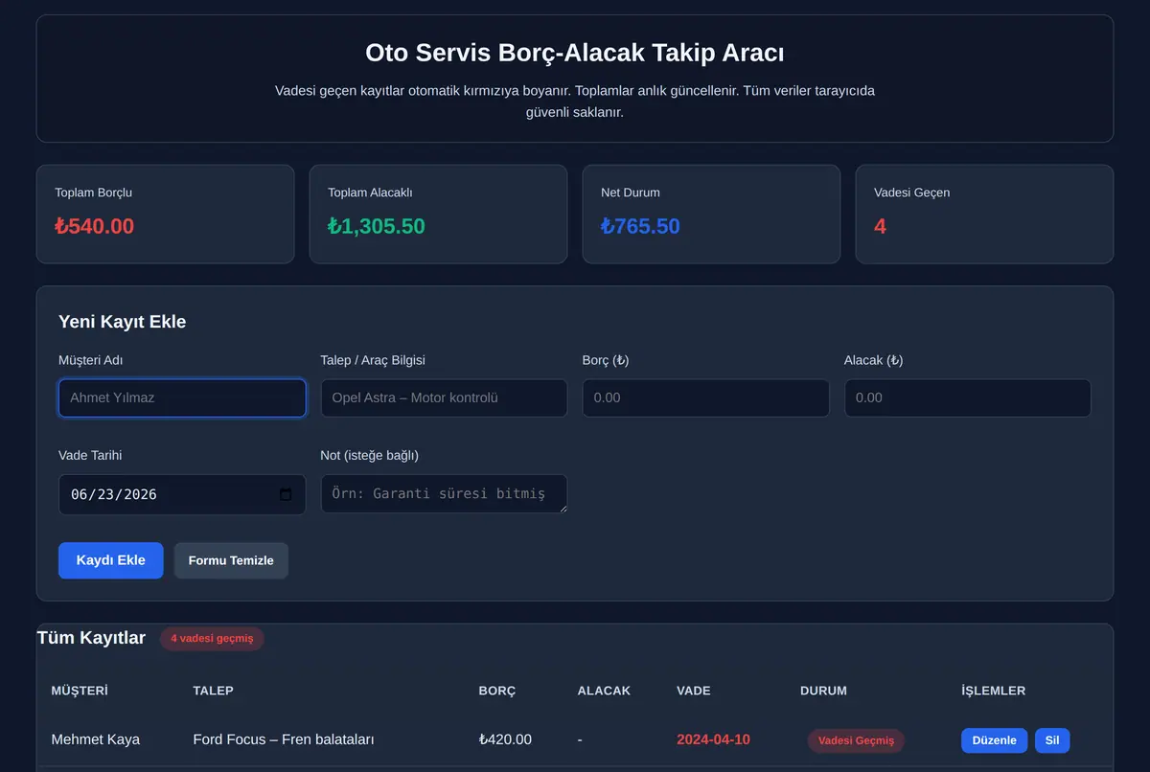The image size is (1150, 772).
Task: Click the Not (isteğe bağlı) textarea
Action: [444, 493]
